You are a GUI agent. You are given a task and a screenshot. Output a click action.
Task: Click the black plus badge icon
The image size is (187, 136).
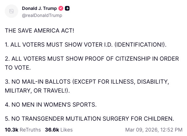pyautogui.click(x=67, y=8)
